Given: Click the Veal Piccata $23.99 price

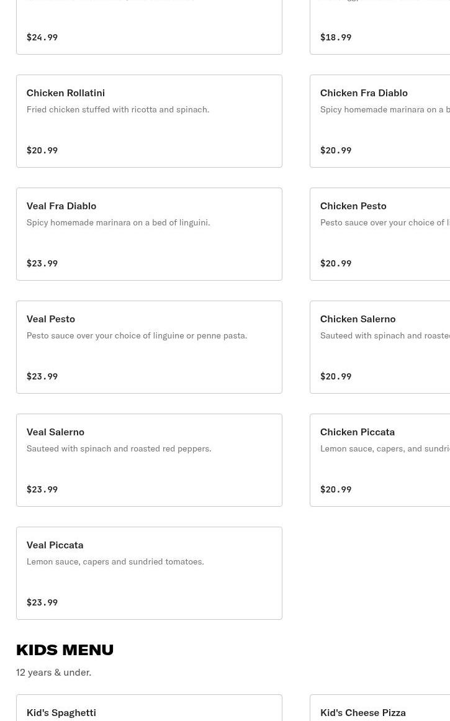Looking at the screenshot, I should [42, 602].
